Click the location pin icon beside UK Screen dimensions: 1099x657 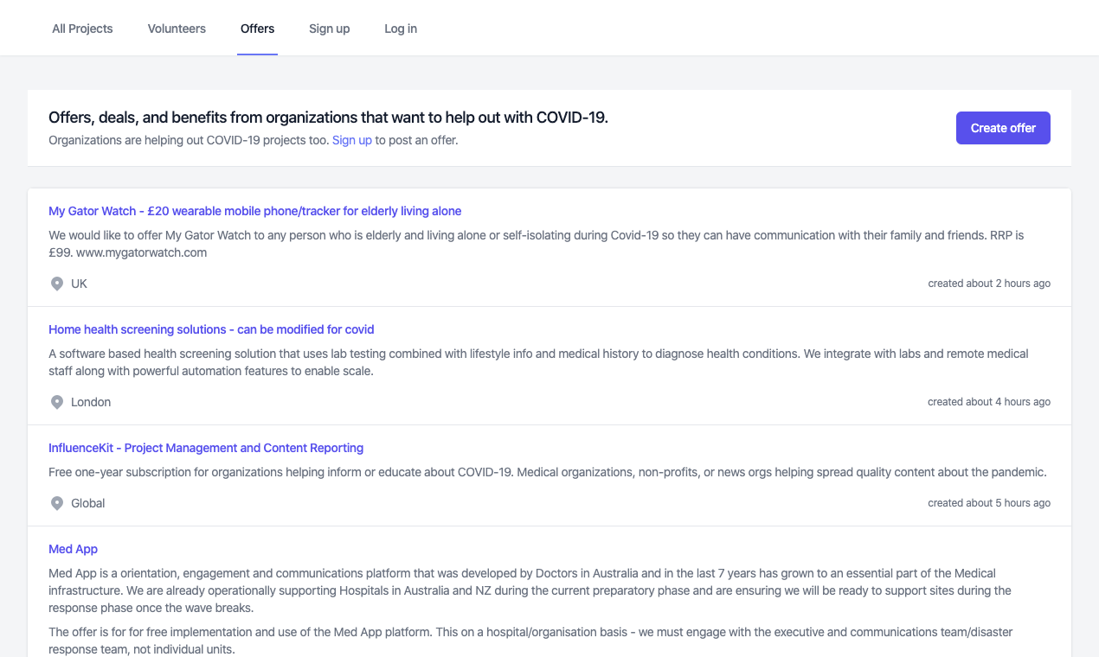57,284
